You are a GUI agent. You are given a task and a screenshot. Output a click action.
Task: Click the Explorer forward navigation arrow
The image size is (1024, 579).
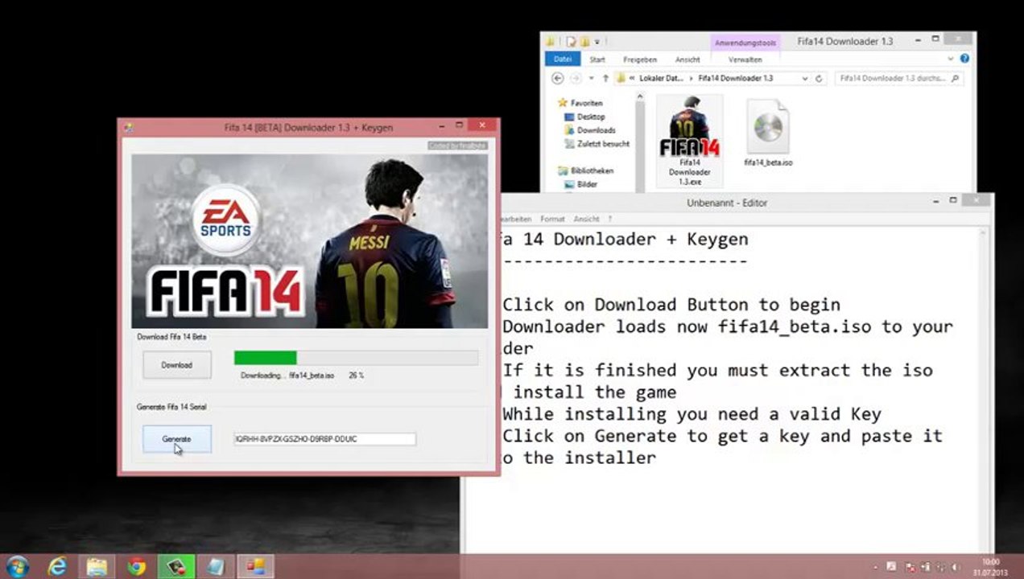576,78
